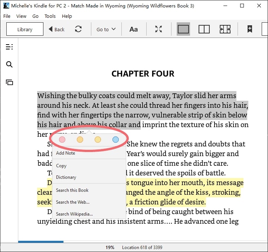Viewport: 268px width, 252px height.
Task: Select Search the Web...
Action: tap(89, 202)
